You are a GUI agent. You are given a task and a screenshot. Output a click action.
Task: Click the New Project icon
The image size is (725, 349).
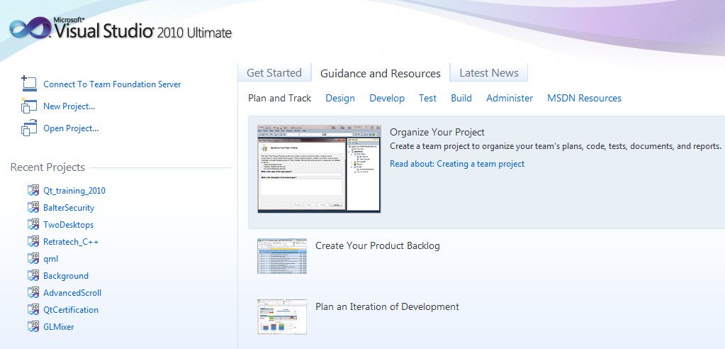coord(29,106)
